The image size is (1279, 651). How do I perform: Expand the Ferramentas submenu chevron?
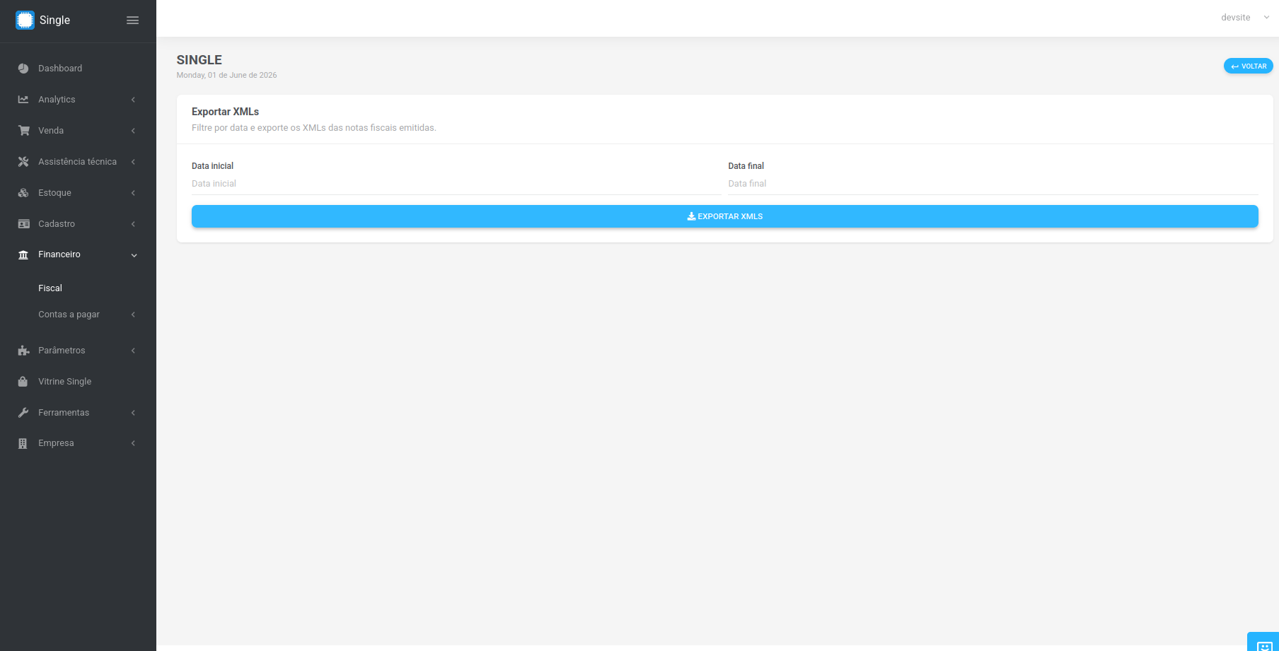(133, 413)
